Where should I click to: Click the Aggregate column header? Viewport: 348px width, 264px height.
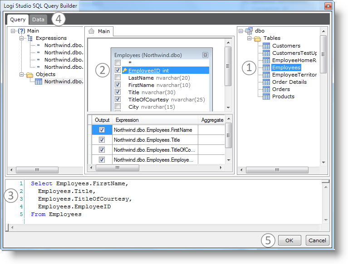click(x=211, y=120)
